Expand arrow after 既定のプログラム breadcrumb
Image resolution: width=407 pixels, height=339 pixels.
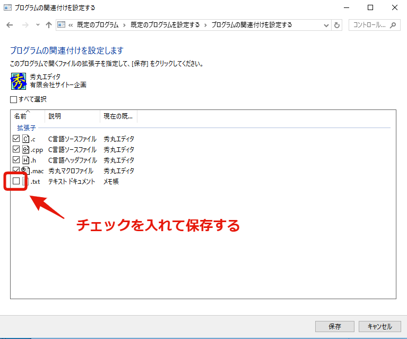pyautogui.click(x=125, y=25)
